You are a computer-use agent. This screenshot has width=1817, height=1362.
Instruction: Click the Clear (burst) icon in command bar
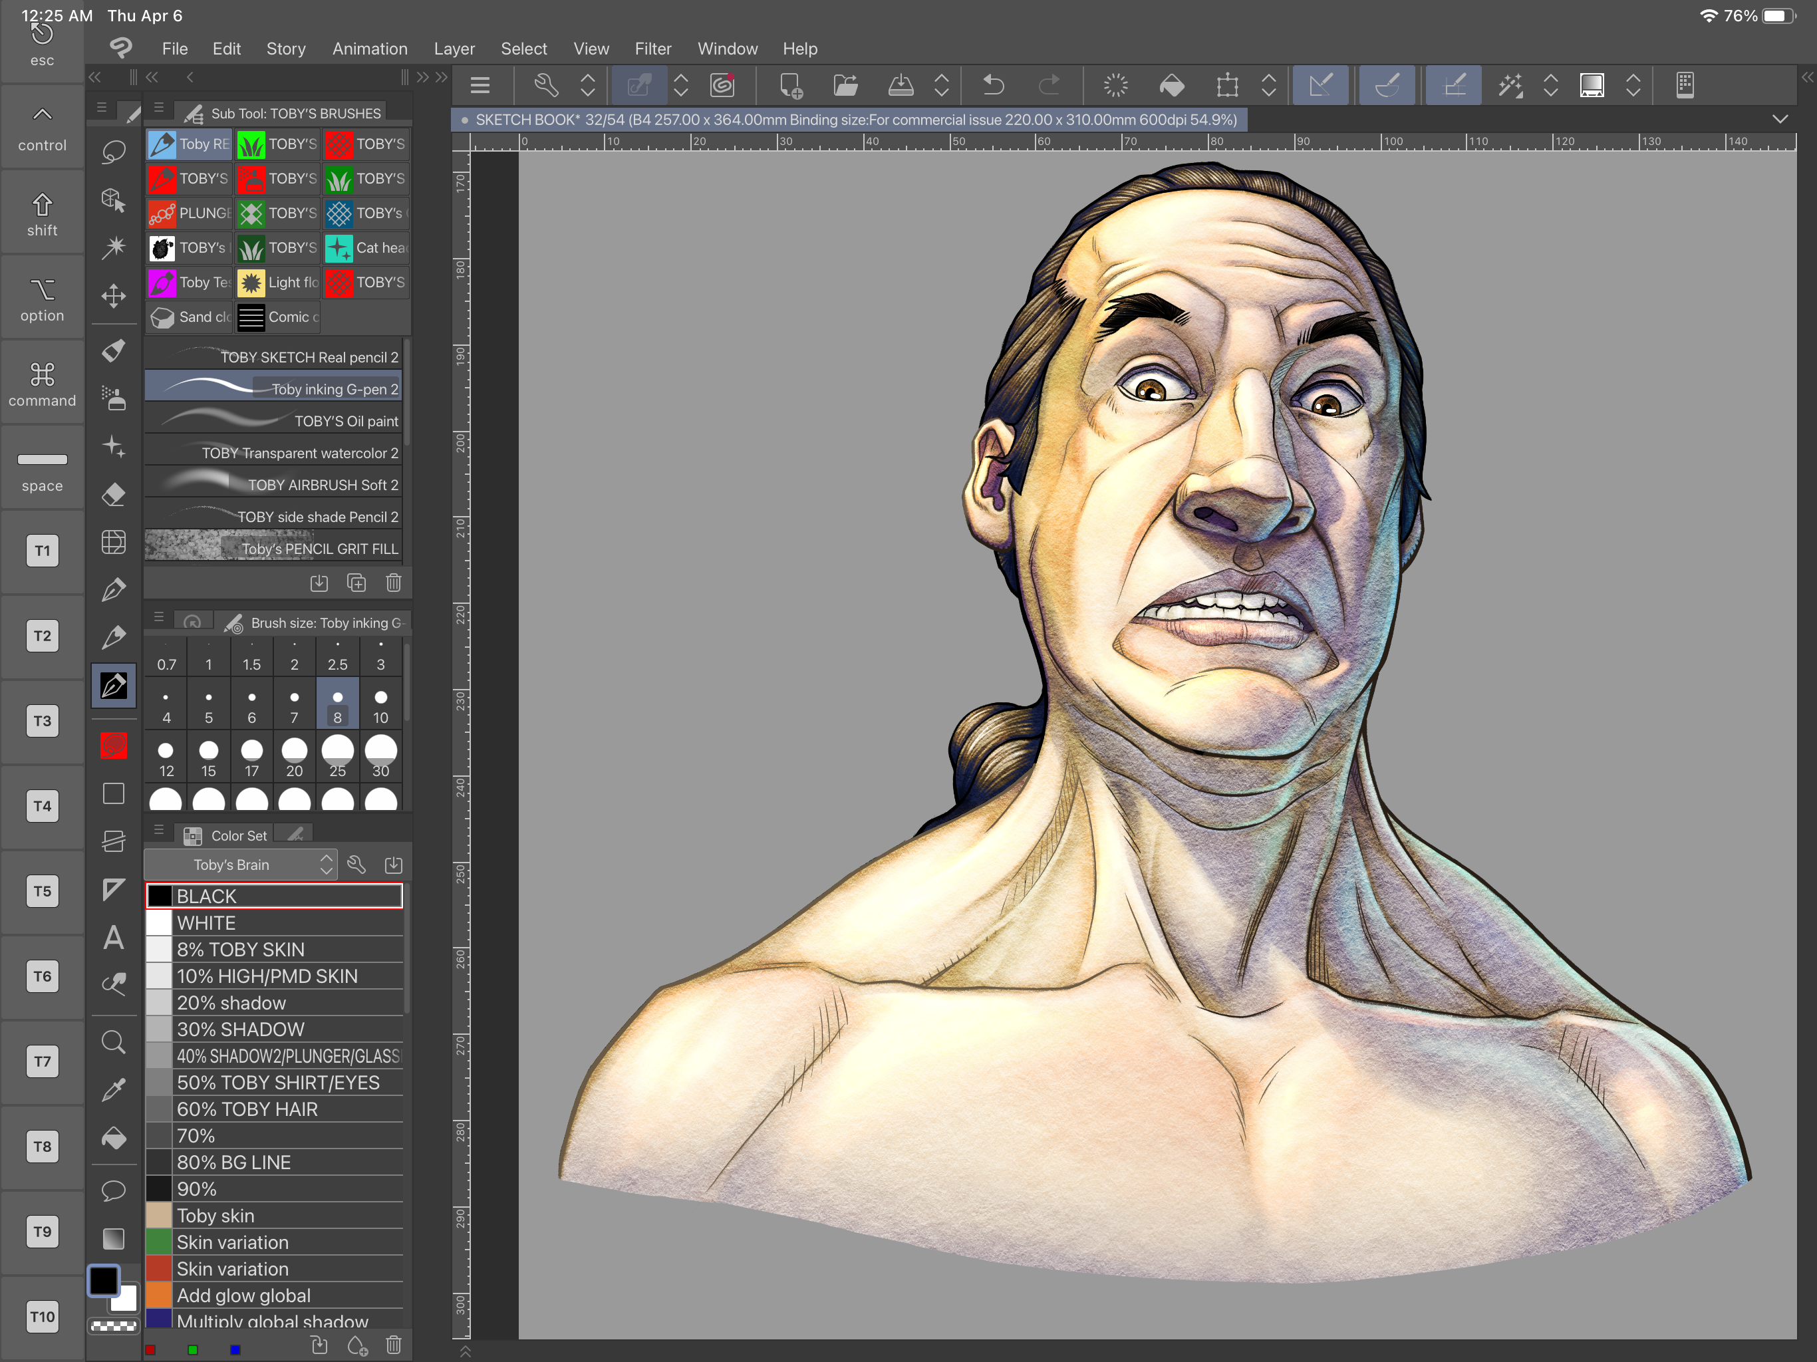pos(1115,84)
